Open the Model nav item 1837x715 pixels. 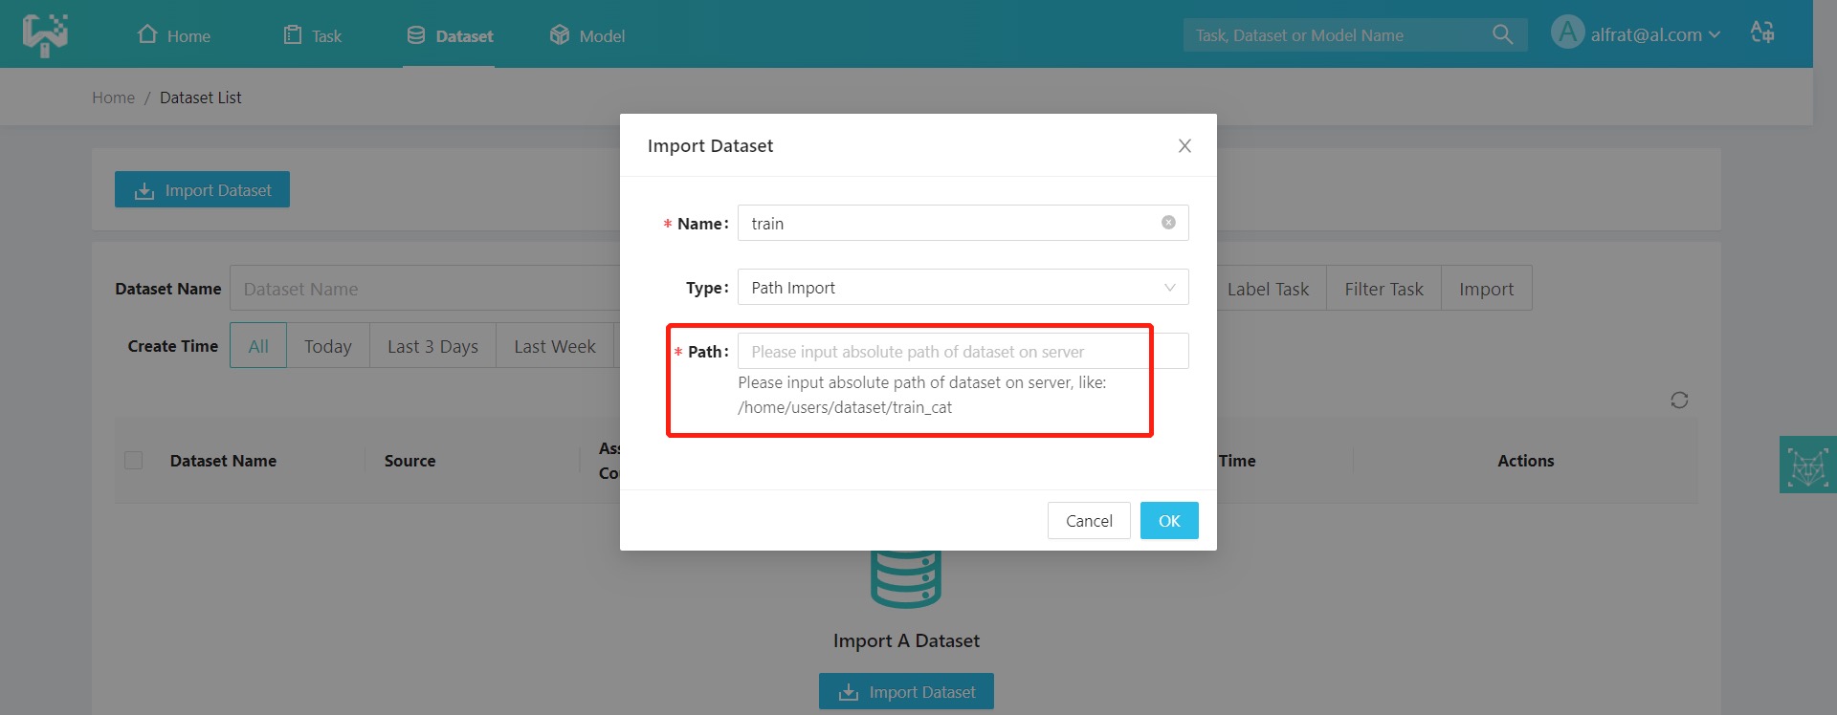[x=587, y=35]
